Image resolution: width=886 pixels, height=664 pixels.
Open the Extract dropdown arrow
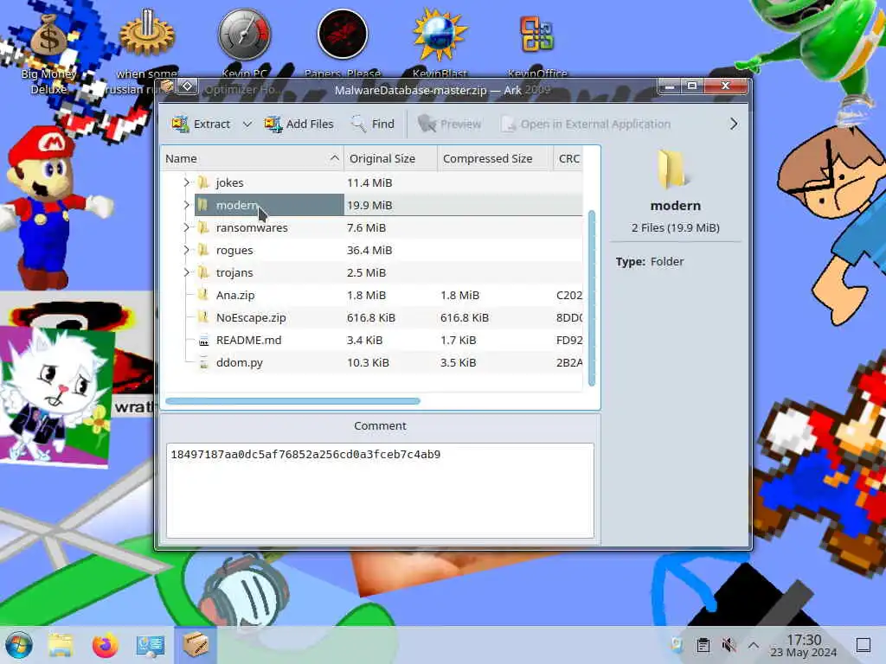click(247, 124)
